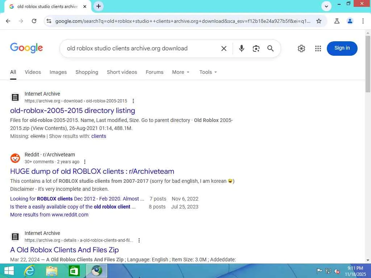Switch to the Shopping tab
371x278 pixels.
click(x=87, y=72)
